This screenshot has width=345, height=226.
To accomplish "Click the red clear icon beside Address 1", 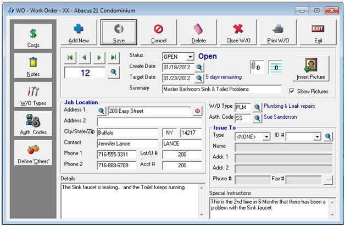I will point(197,111).
